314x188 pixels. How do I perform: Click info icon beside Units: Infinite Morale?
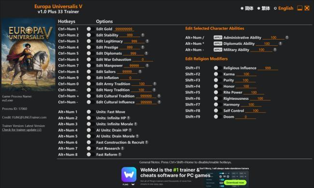(136, 124)
